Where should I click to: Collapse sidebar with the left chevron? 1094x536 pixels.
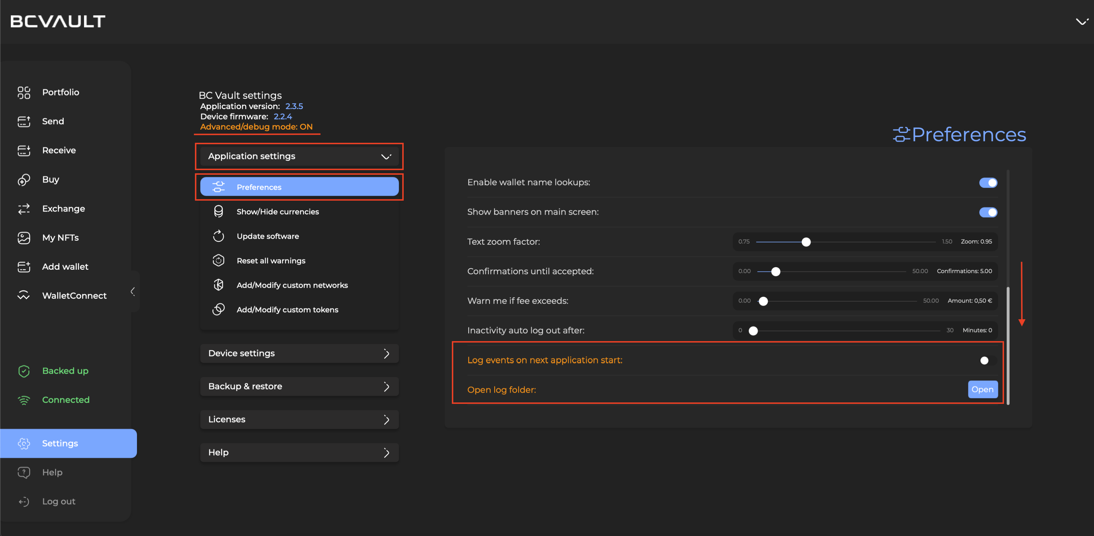point(133,291)
